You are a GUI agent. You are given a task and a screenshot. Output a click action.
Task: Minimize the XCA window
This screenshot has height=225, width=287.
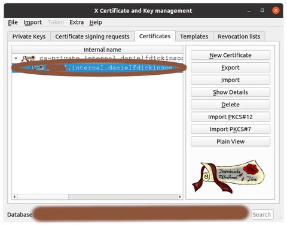tap(249, 11)
